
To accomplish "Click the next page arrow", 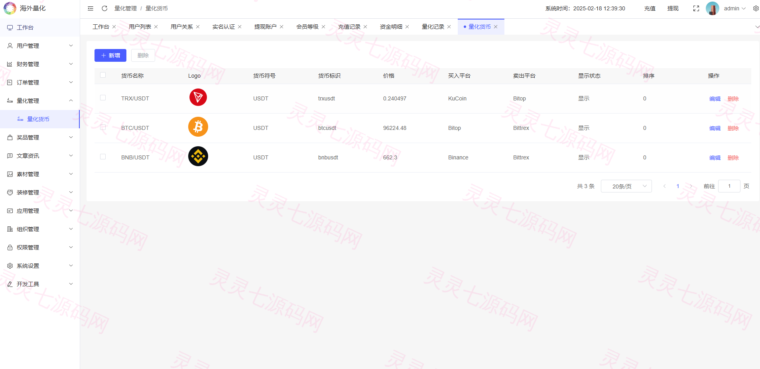I will (x=691, y=186).
